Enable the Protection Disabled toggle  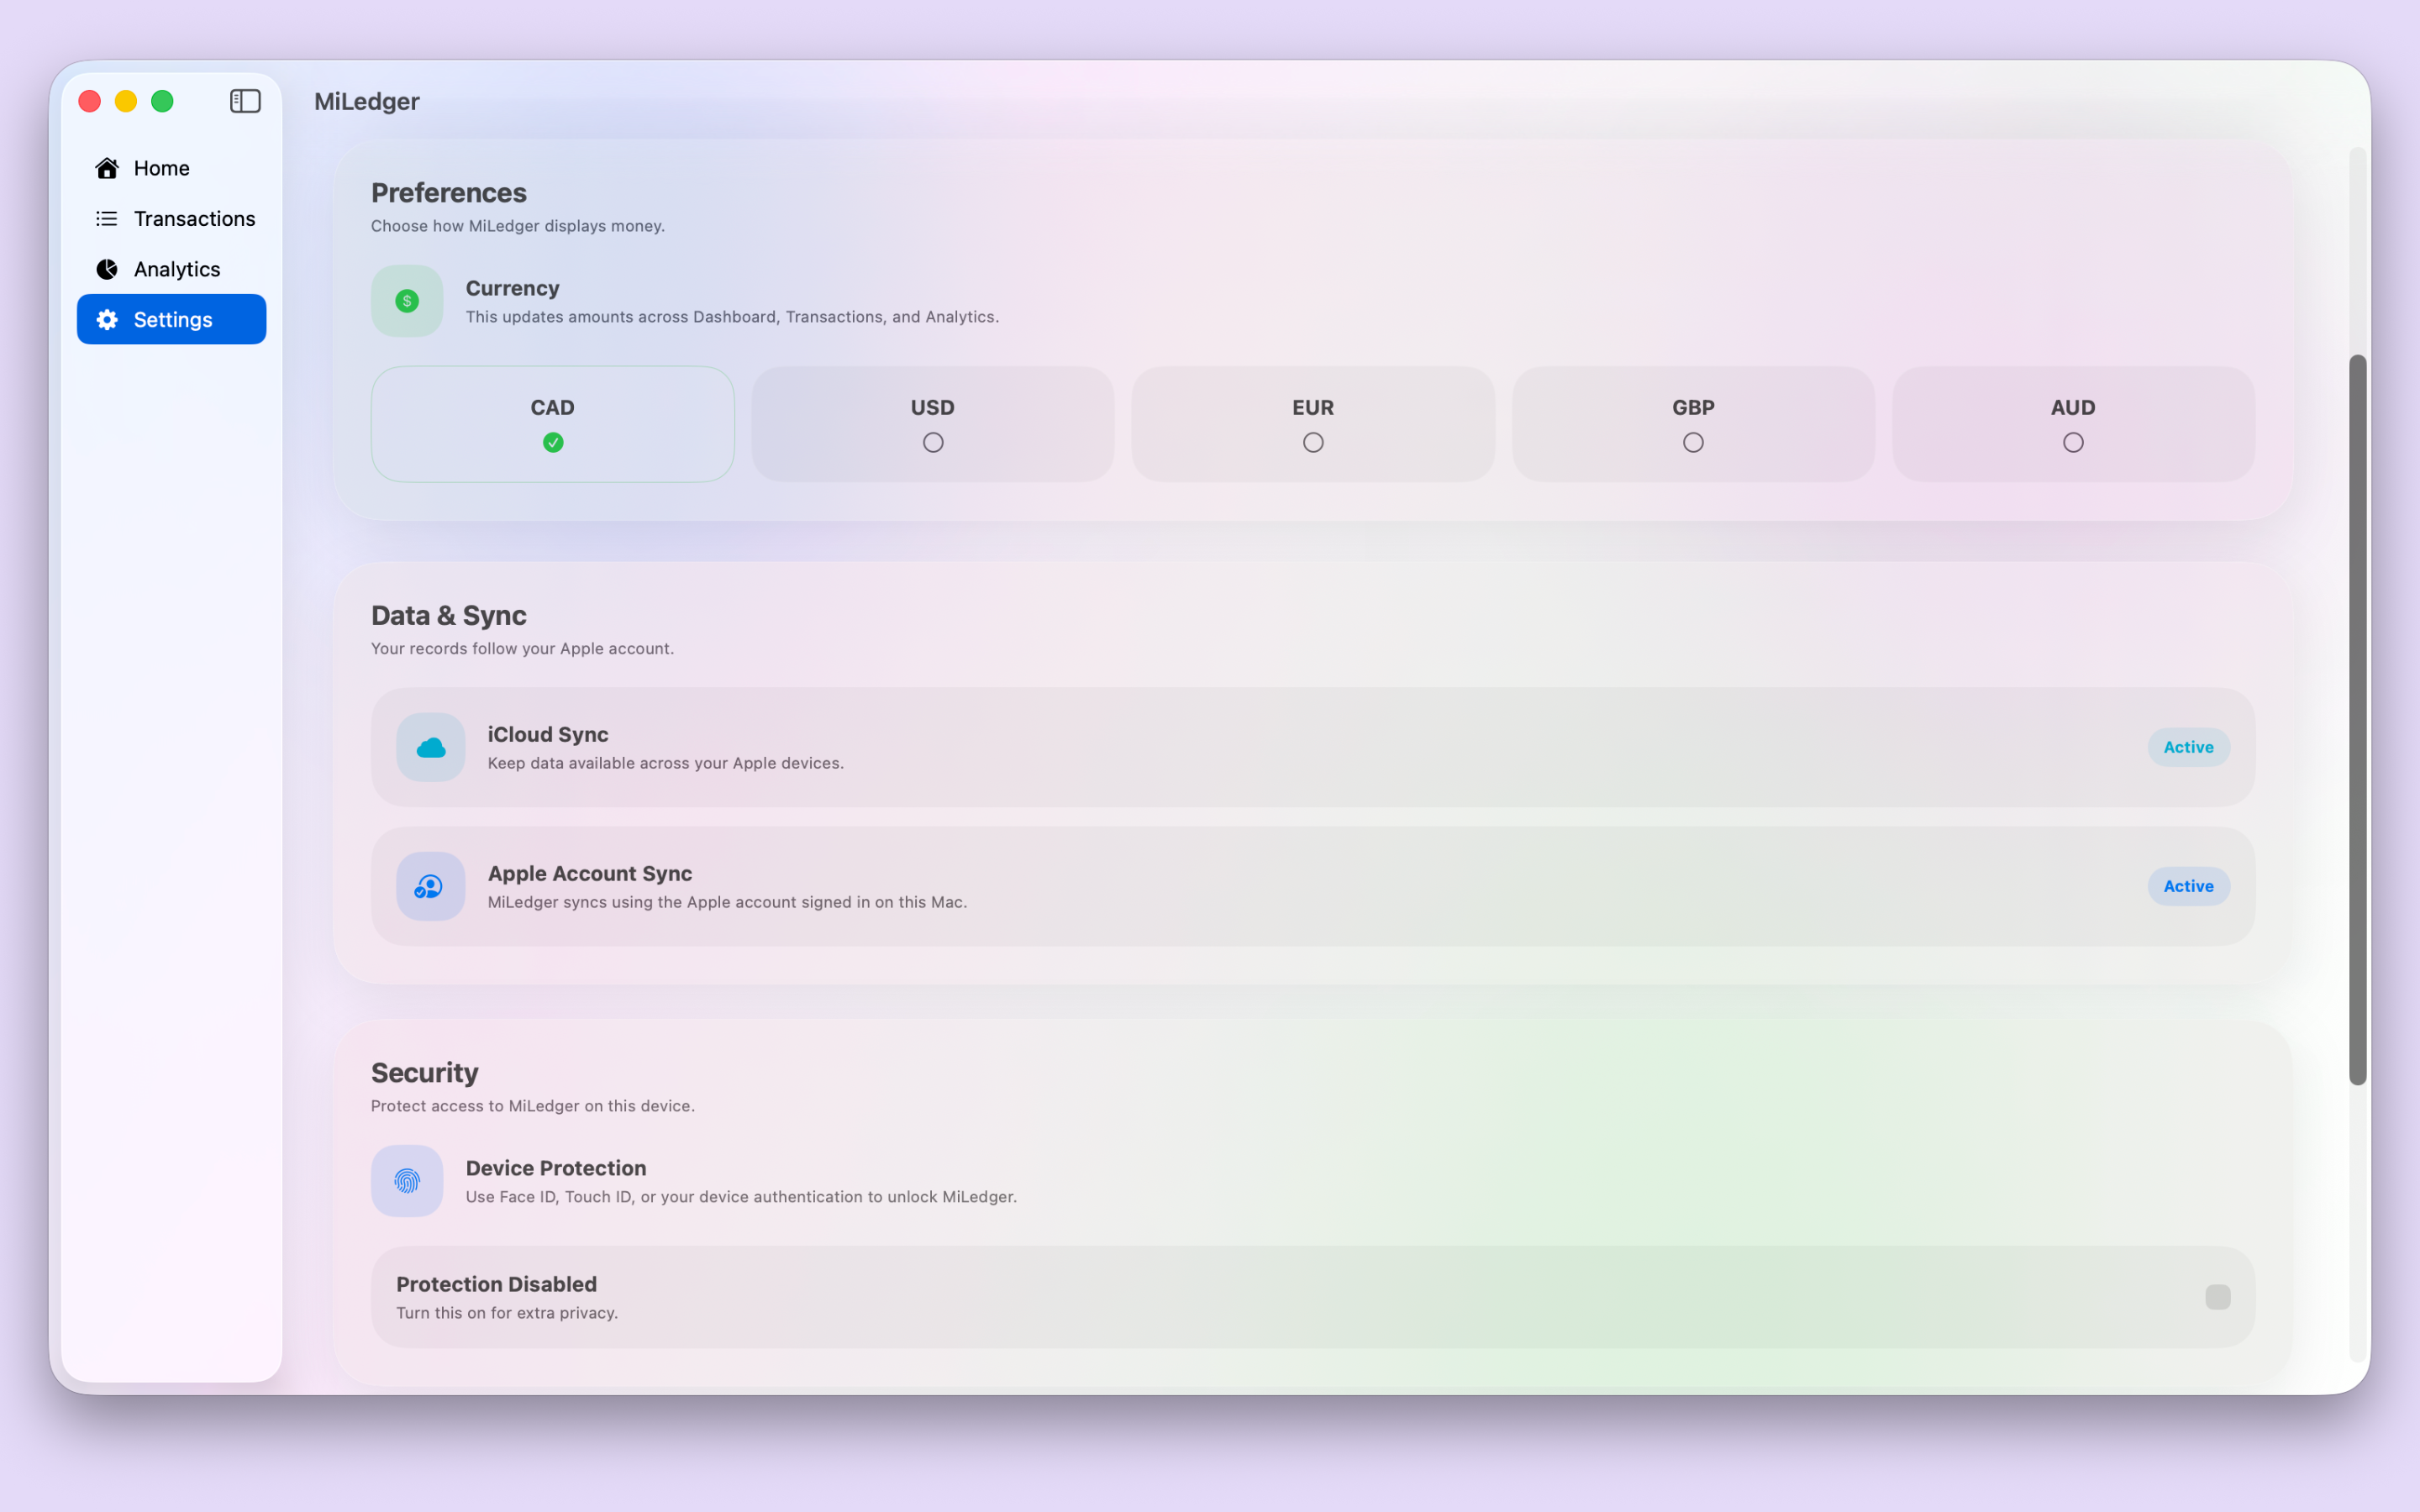2218,1297
